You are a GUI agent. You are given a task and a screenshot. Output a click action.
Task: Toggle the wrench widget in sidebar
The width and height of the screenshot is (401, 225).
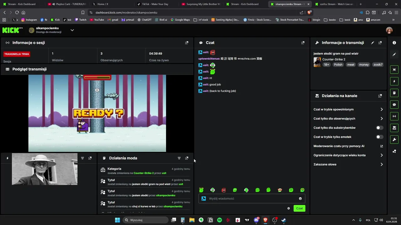pyautogui.click(x=394, y=139)
